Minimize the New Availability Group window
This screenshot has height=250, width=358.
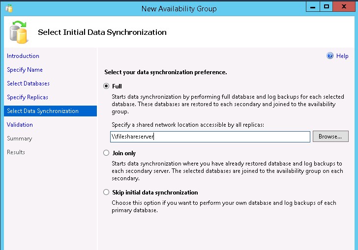tap(313, 7)
